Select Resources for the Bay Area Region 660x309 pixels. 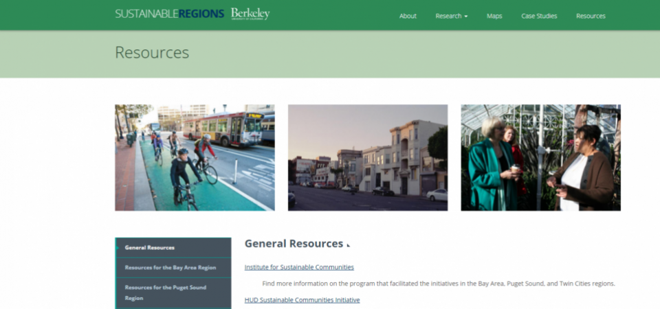(x=173, y=268)
